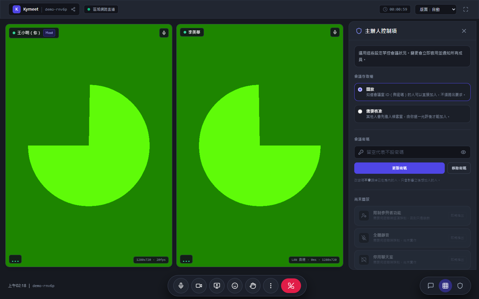Start screen sharing from toolbar

coord(217,286)
